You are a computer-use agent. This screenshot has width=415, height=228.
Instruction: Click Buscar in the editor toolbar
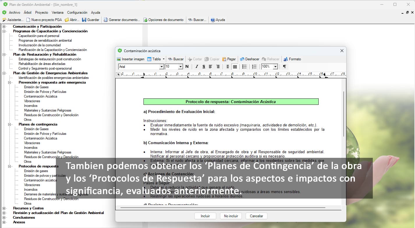(176, 59)
